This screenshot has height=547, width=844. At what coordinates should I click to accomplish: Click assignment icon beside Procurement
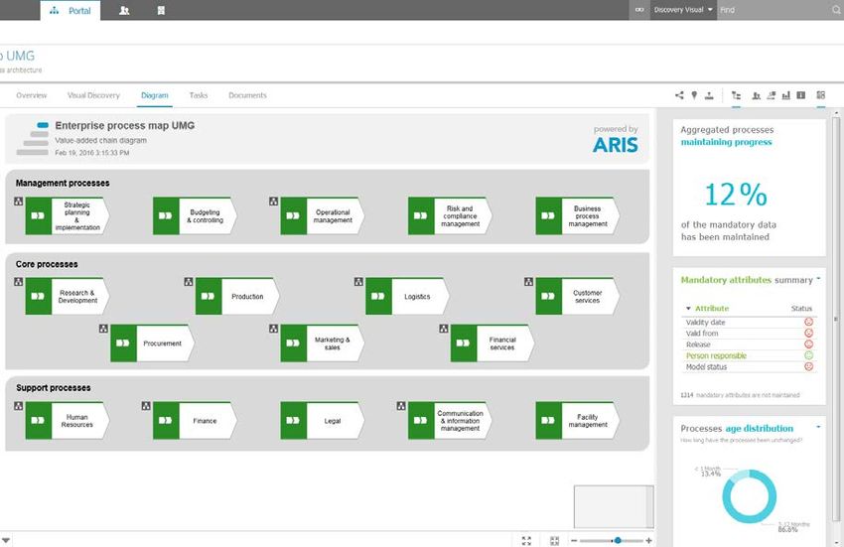(x=103, y=329)
